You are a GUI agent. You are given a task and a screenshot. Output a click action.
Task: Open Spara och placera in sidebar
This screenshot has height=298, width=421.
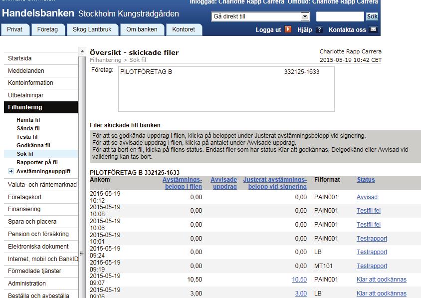41,222
